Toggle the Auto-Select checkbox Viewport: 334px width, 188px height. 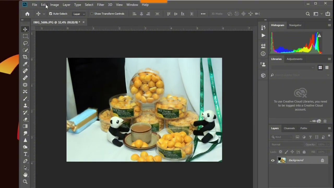[51, 14]
